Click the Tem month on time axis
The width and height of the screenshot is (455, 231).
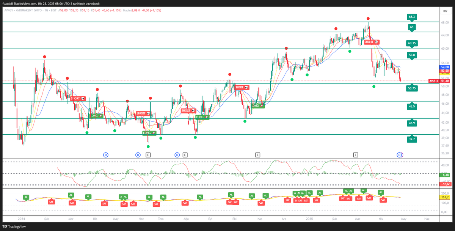point(160,219)
